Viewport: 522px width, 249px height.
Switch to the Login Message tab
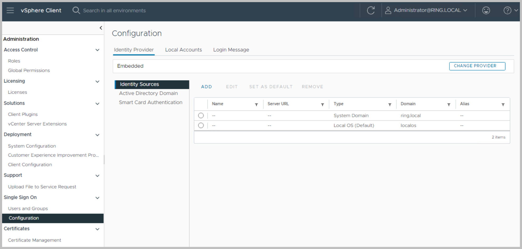point(231,50)
